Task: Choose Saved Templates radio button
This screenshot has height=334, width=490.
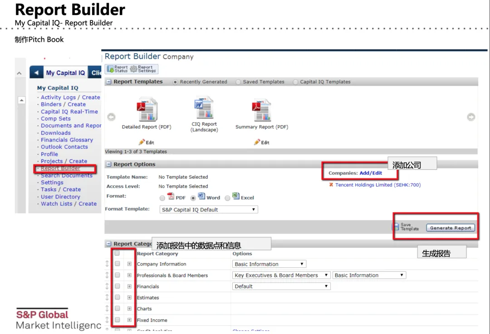Action: point(239,82)
